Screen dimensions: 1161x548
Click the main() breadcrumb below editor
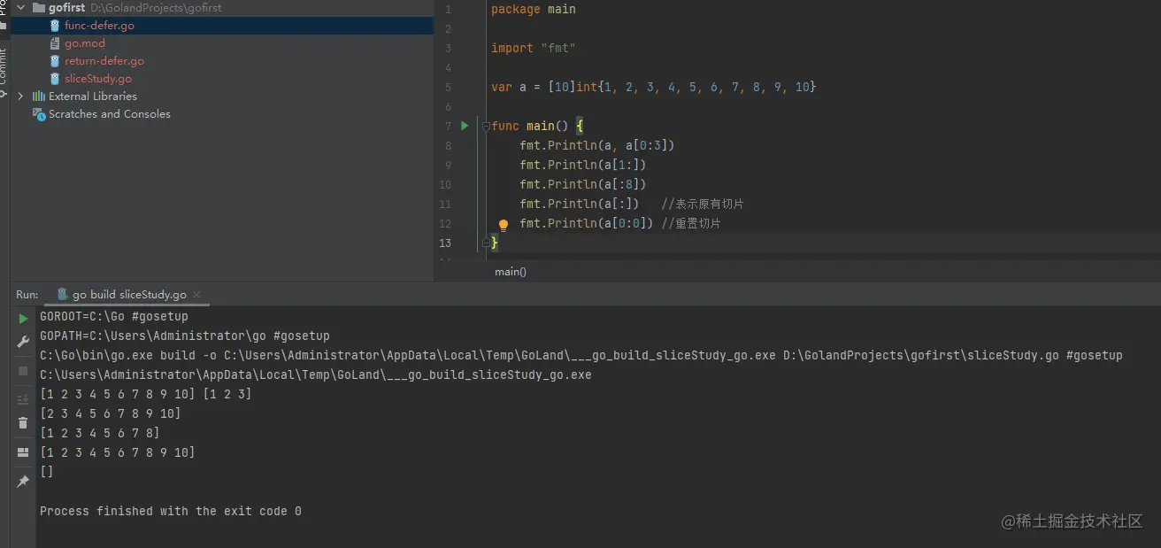coord(511,272)
